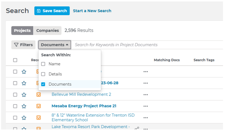Click orange U badge on Mesaba Energy row
This screenshot has width=244, height=138.
tap(39, 106)
